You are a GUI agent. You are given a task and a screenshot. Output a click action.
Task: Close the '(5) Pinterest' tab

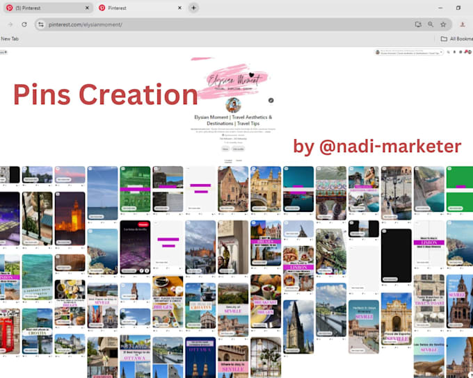pos(87,8)
